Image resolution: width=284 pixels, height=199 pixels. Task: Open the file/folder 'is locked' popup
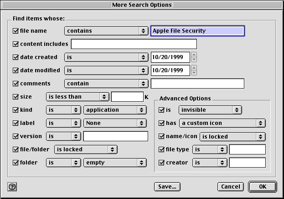[86, 149]
